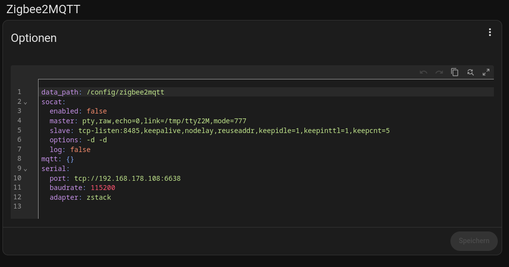Viewport: 509px width, 267px height.
Task: Click the baudrate 115200 value
Action: (102, 188)
